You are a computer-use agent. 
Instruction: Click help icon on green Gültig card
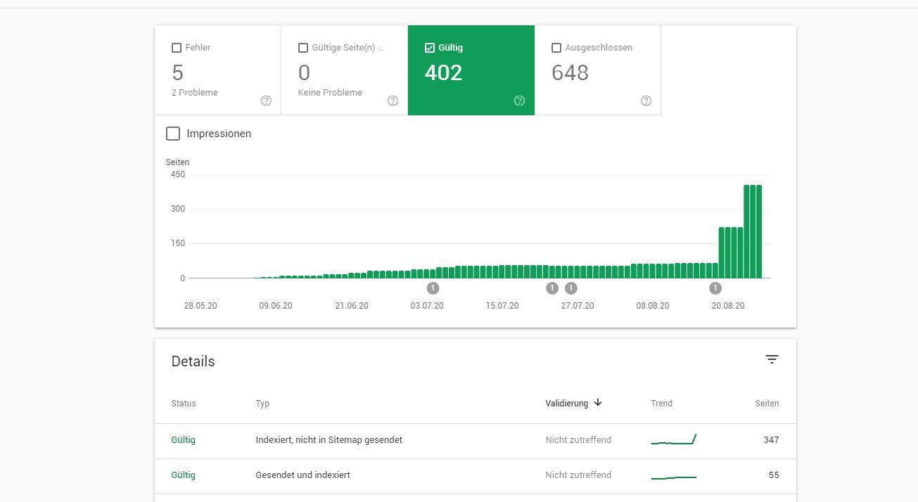(519, 101)
